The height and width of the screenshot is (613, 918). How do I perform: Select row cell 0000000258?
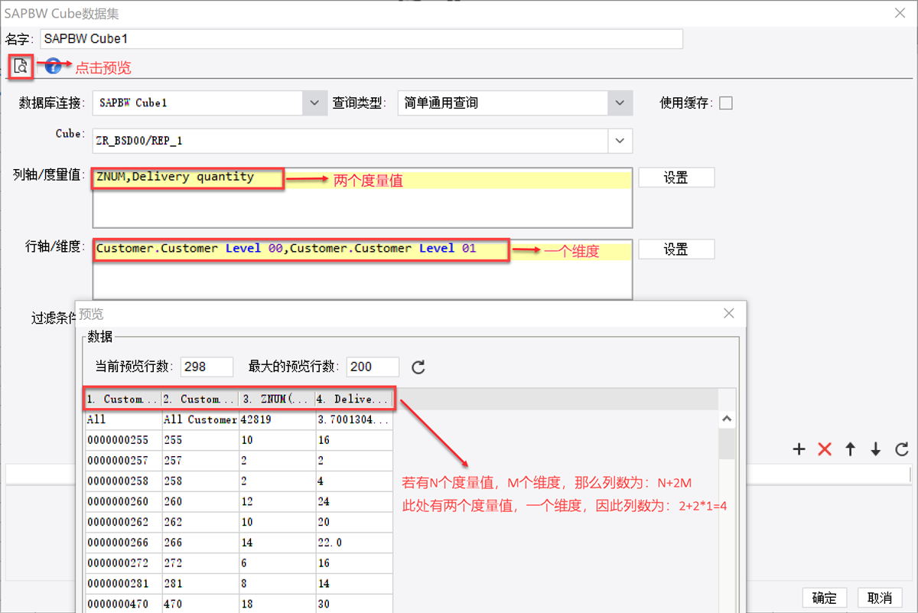point(123,481)
